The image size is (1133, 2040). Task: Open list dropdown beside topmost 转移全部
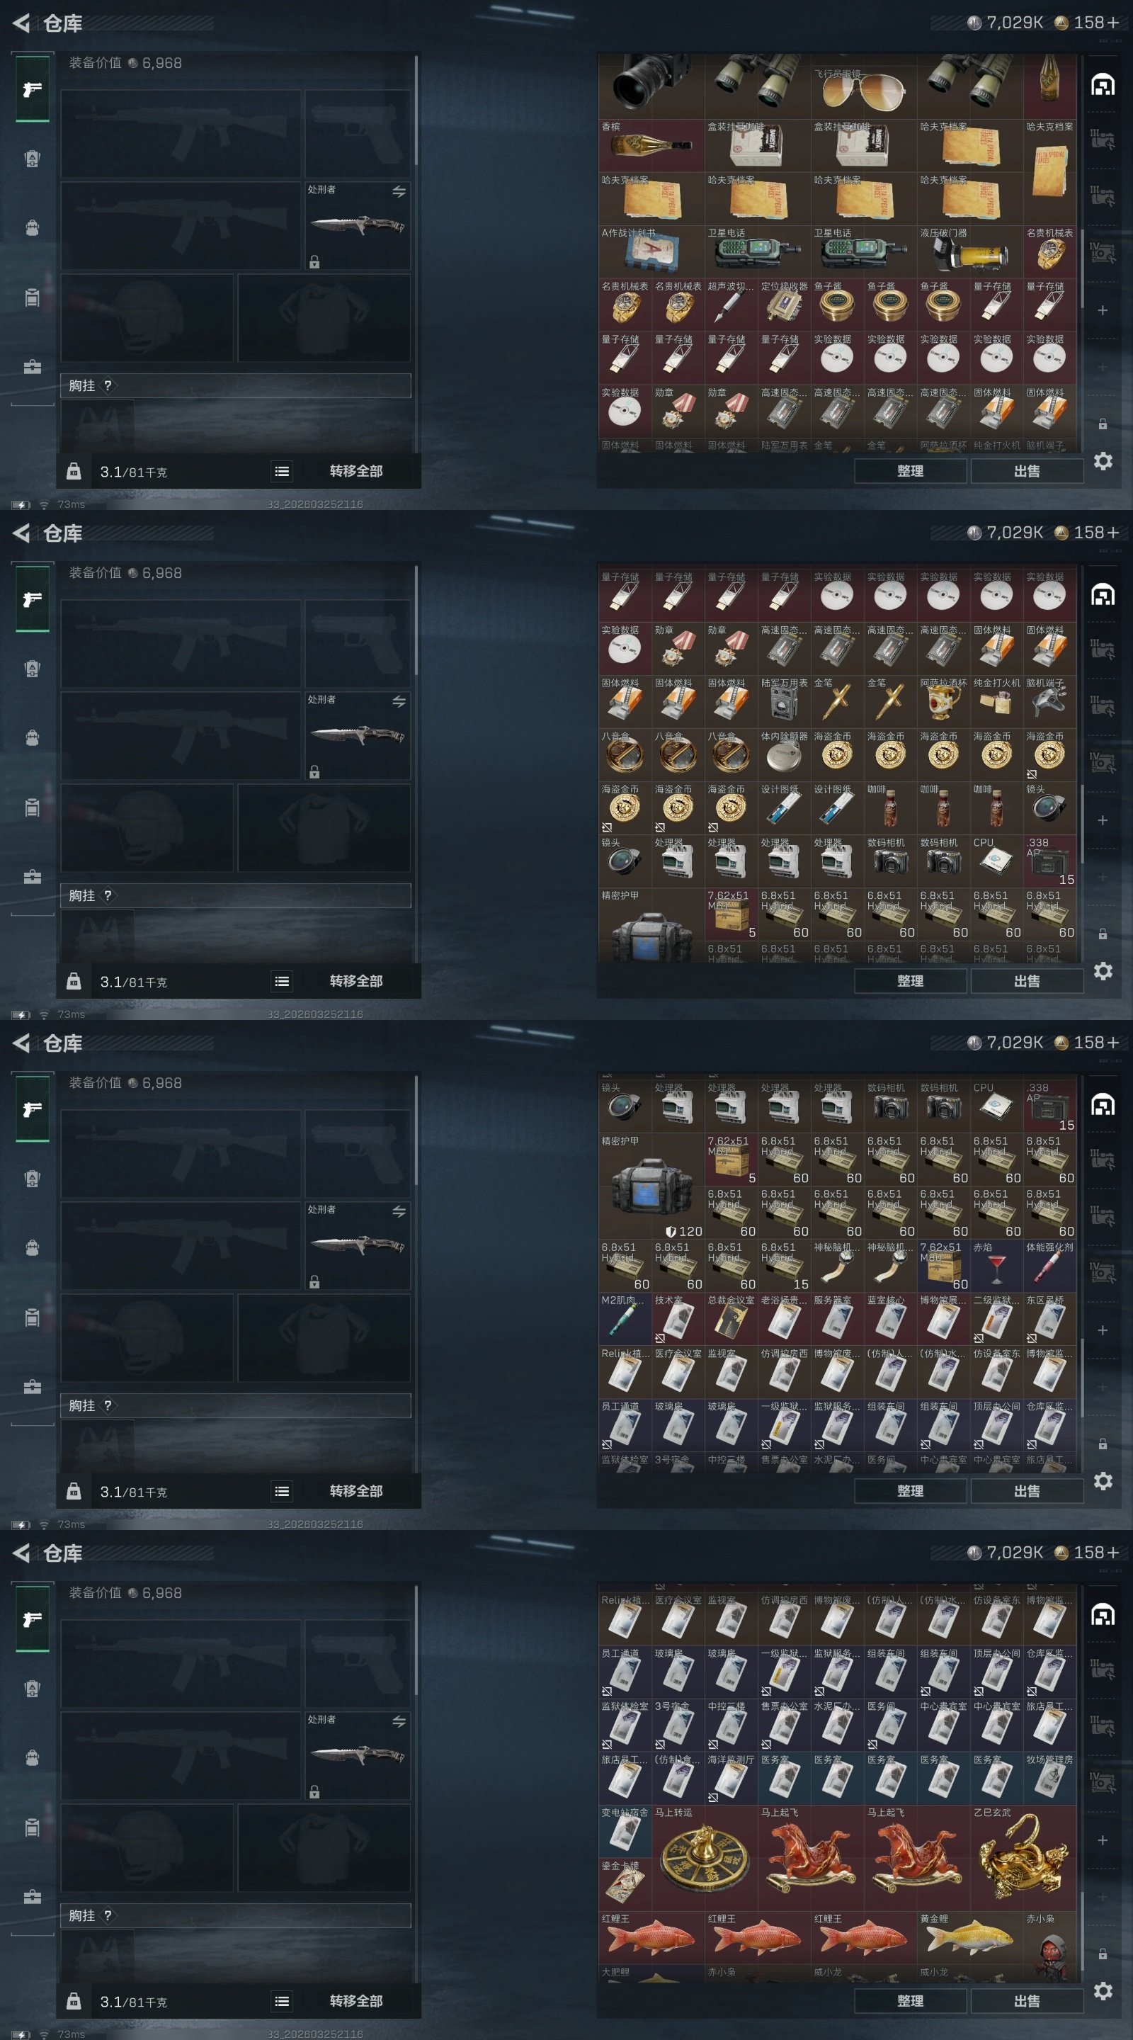click(282, 471)
